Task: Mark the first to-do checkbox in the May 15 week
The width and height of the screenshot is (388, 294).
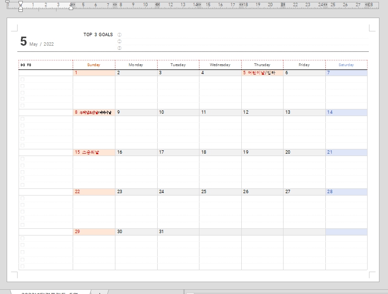Action: [x=22, y=158]
